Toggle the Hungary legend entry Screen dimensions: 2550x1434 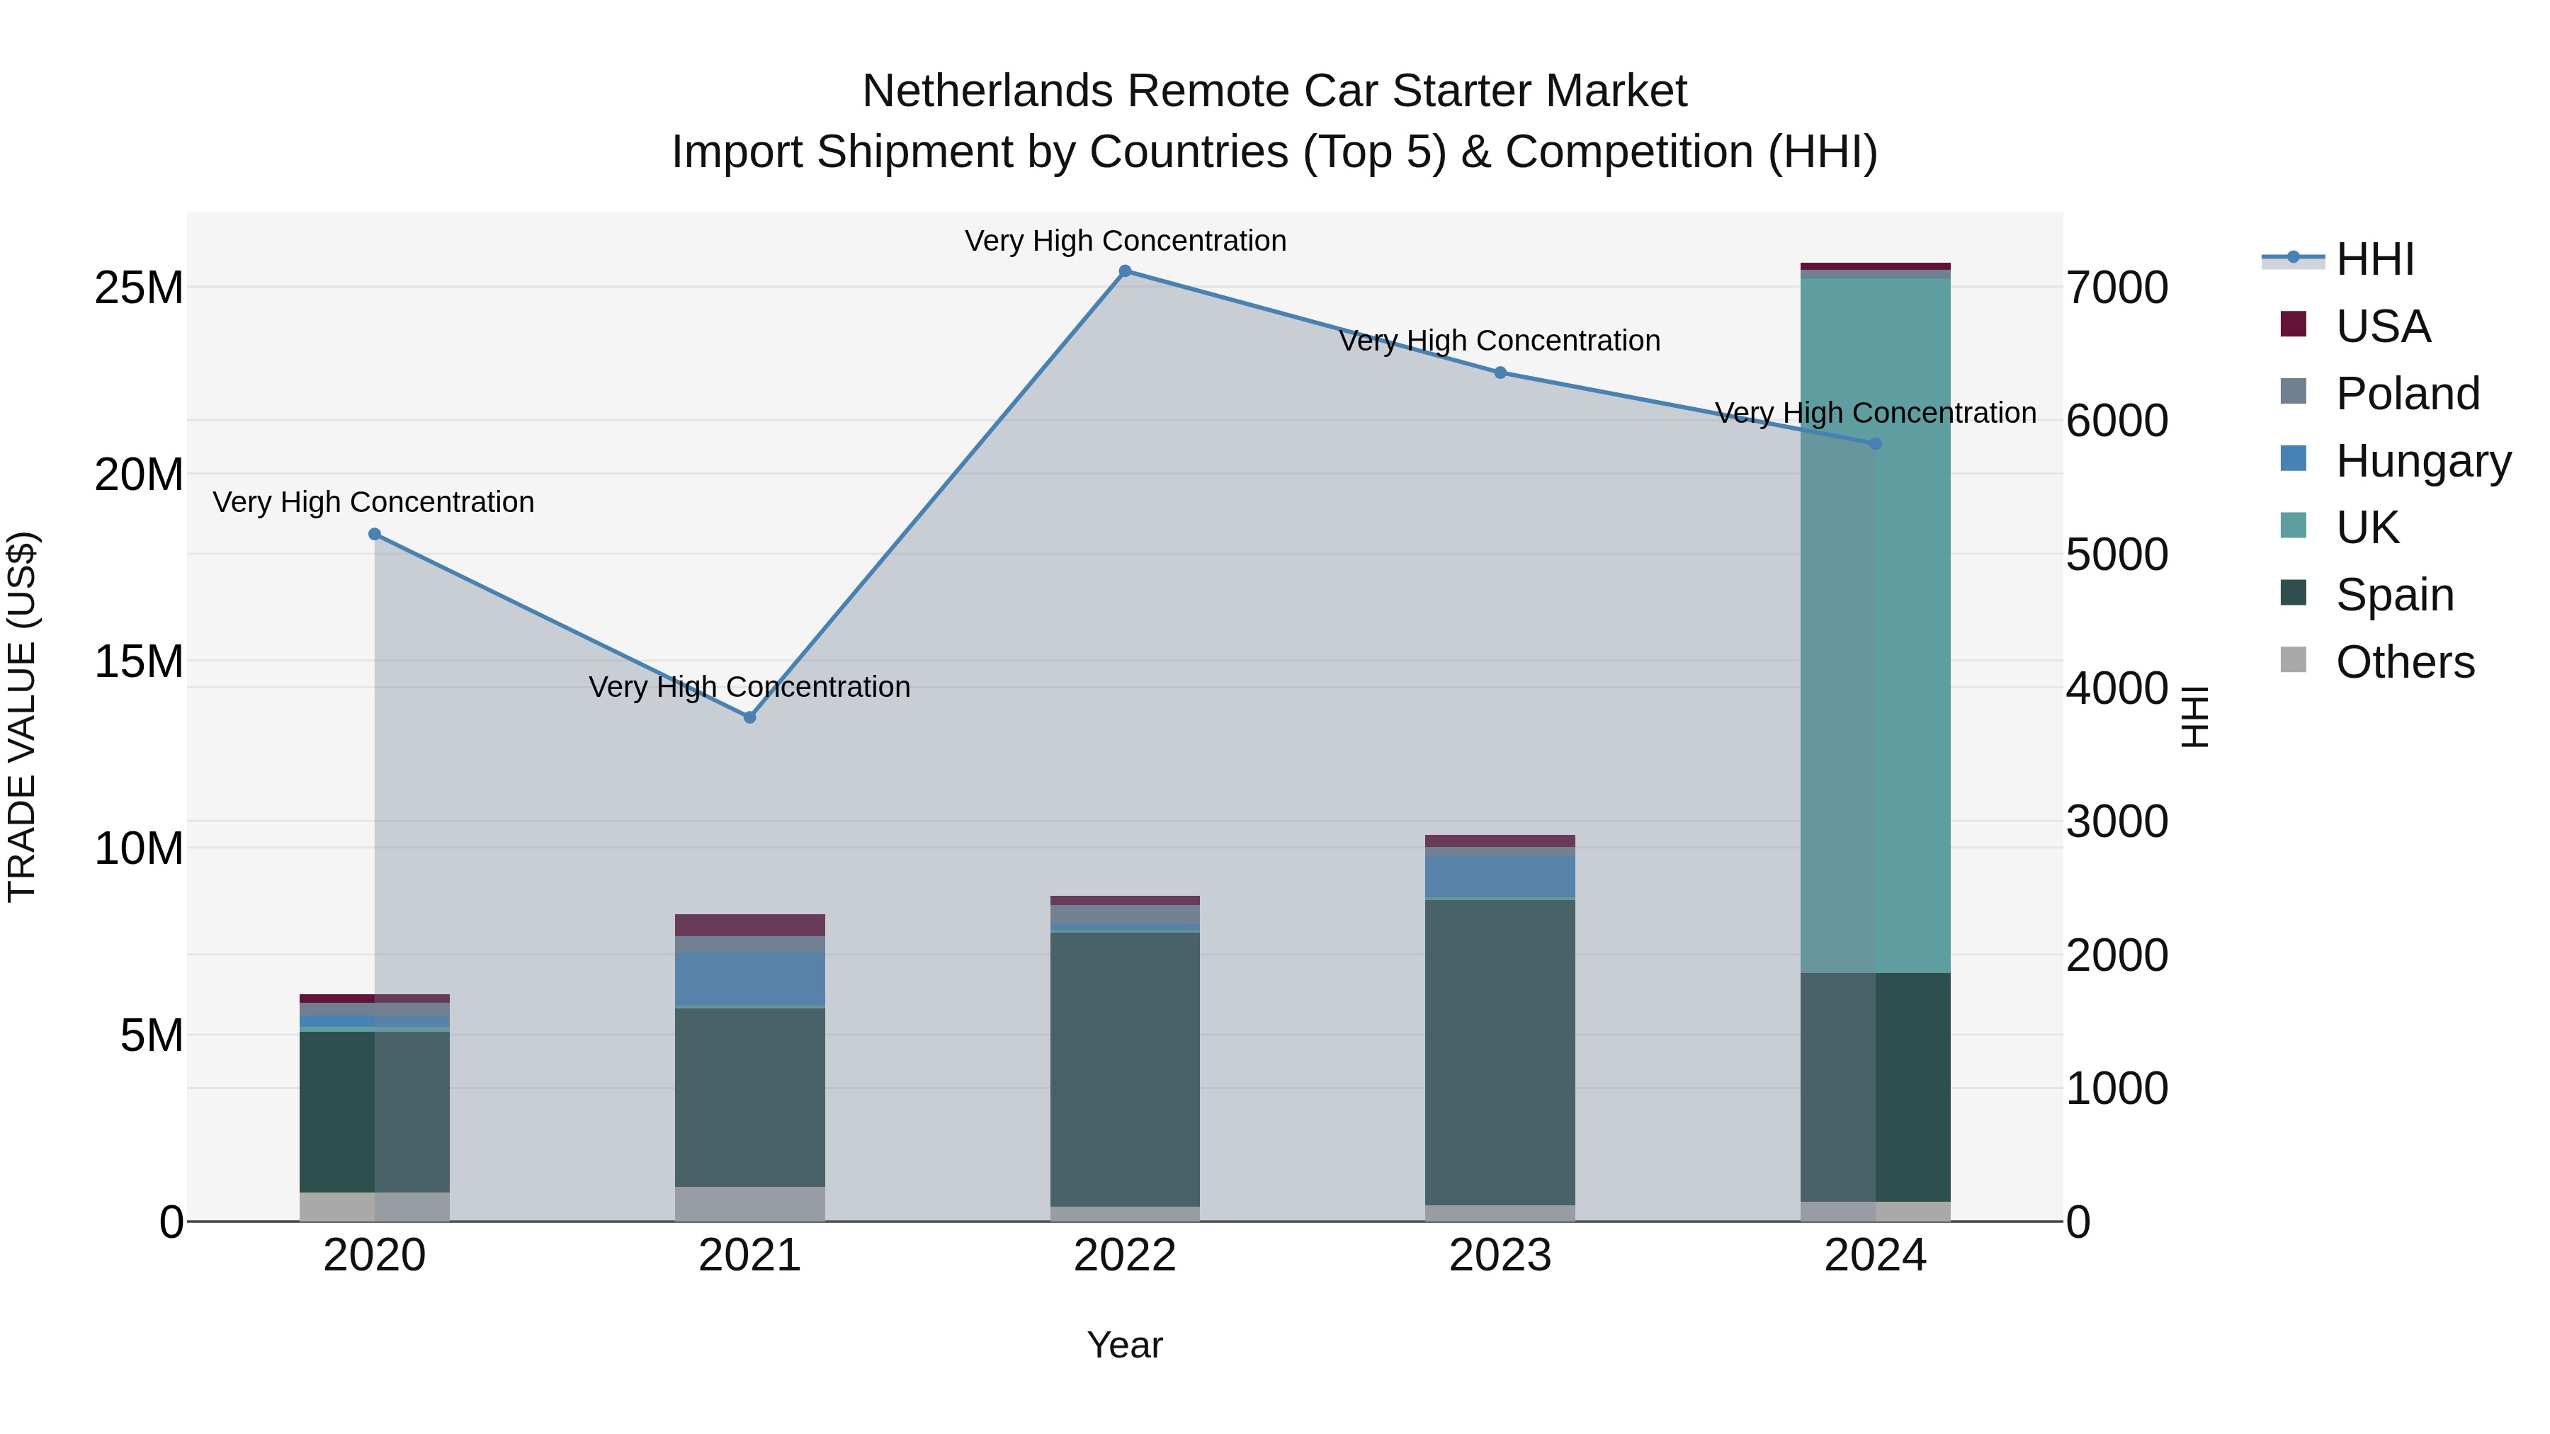pos(2396,460)
